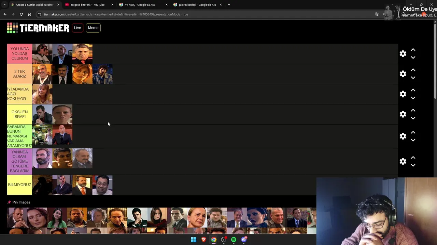Open settings gear for BABAMDA BUNUN NUMARASI tier
This screenshot has width=437, height=245.
pyautogui.click(x=403, y=136)
